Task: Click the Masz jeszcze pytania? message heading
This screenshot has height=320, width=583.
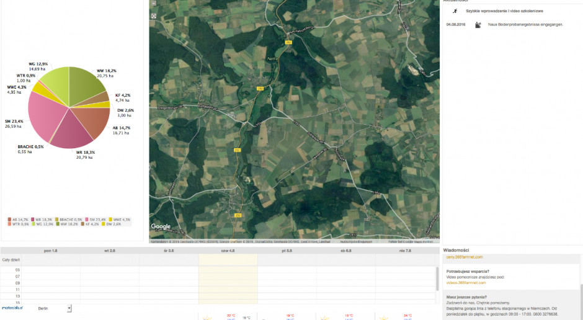Action: click(466, 297)
